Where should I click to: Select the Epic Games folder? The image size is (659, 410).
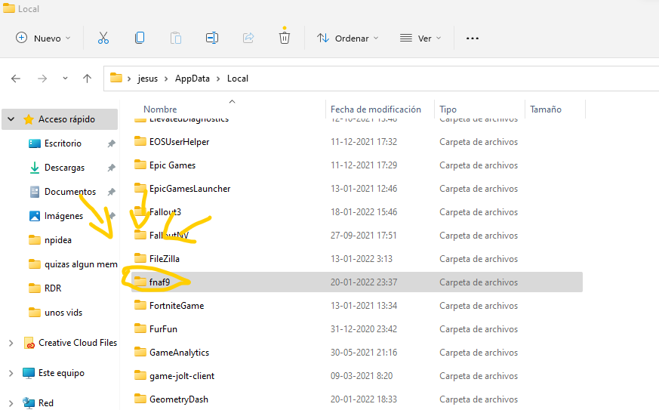point(172,165)
